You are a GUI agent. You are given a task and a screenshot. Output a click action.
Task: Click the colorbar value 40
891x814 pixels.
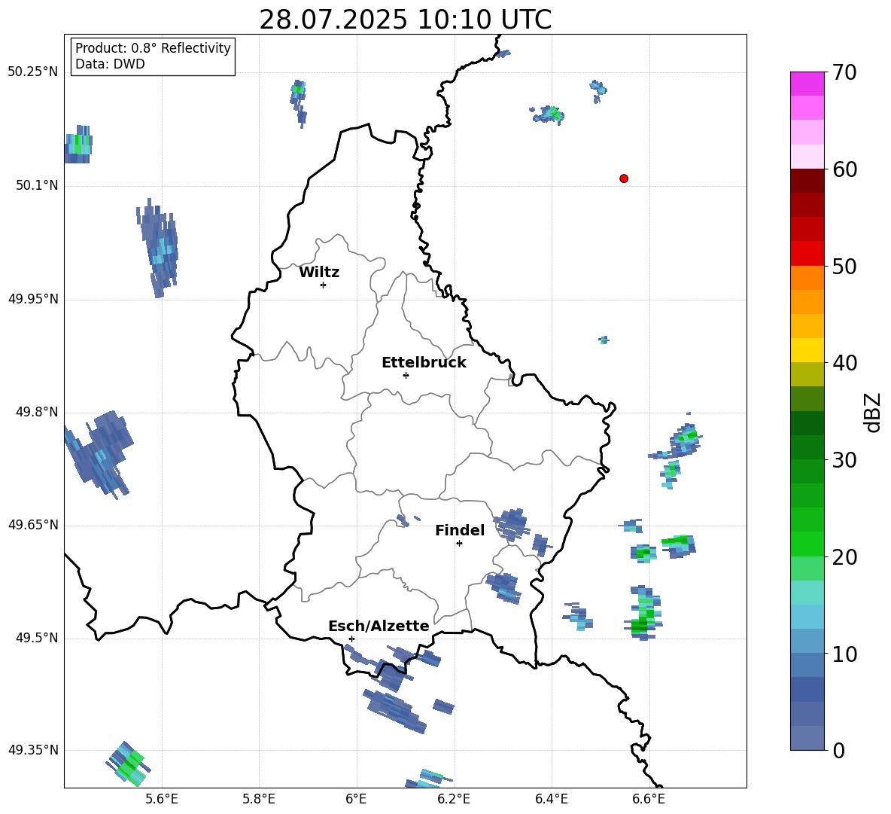pyautogui.click(x=844, y=363)
